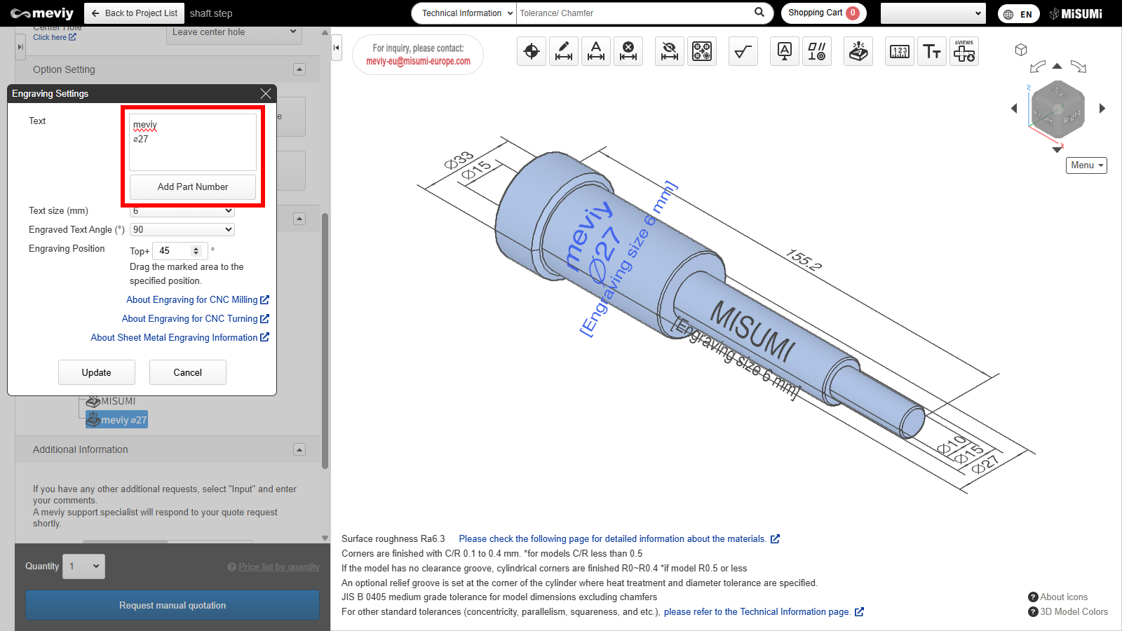1122x631 pixels.
Task: Download the 6VIEWS drawing icon
Action: [964, 51]
